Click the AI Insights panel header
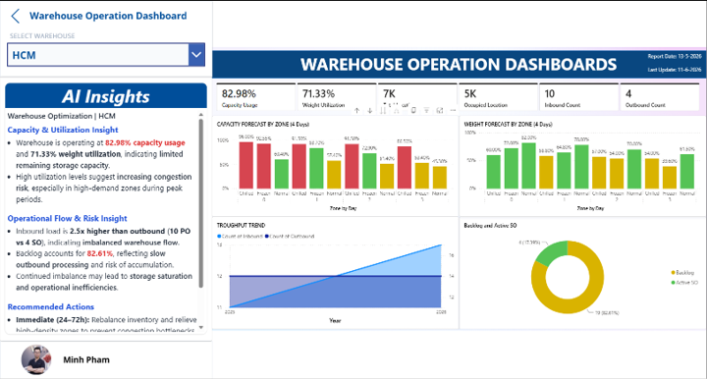The width and height of the screenshot is (707, 379). point(106,96)
